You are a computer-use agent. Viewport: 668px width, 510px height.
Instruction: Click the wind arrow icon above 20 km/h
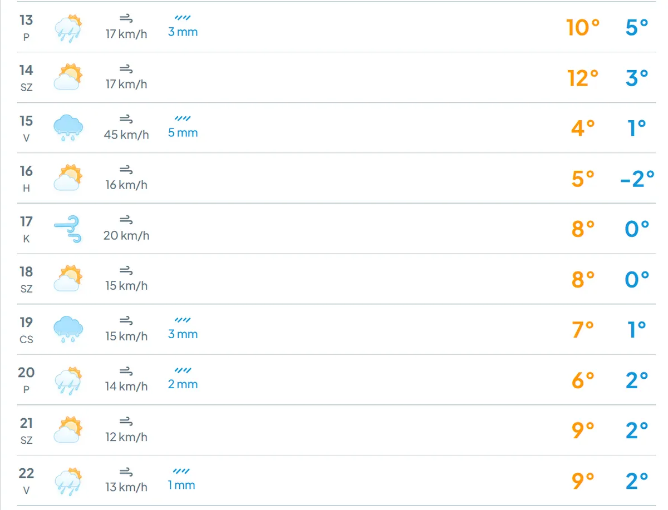[x=126, y=220]
